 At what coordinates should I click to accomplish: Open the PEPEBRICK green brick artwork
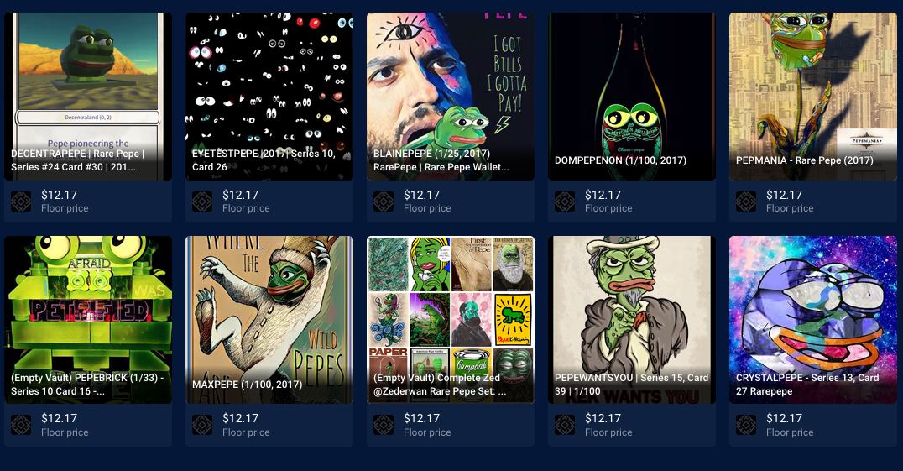click(x=88, y=320)
